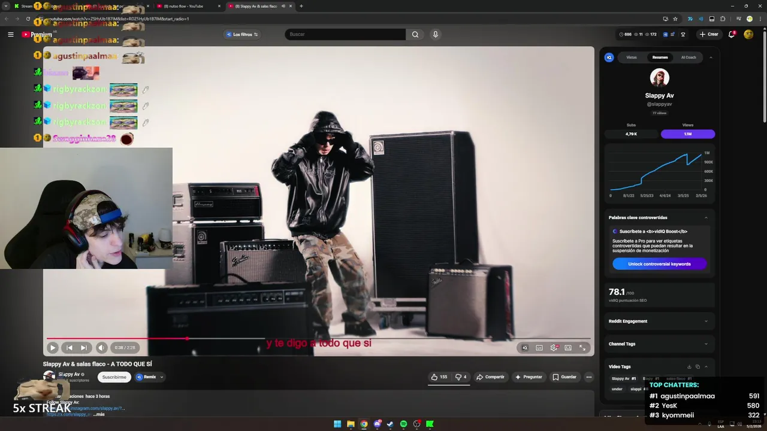The height and width of the screenshot is (431, 767).
Task: Collapse the Video Tags section
Action: click(706, 367)
